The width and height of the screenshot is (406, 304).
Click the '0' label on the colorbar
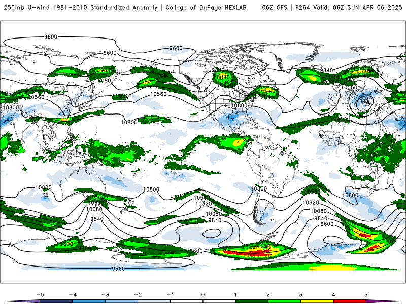203,295
